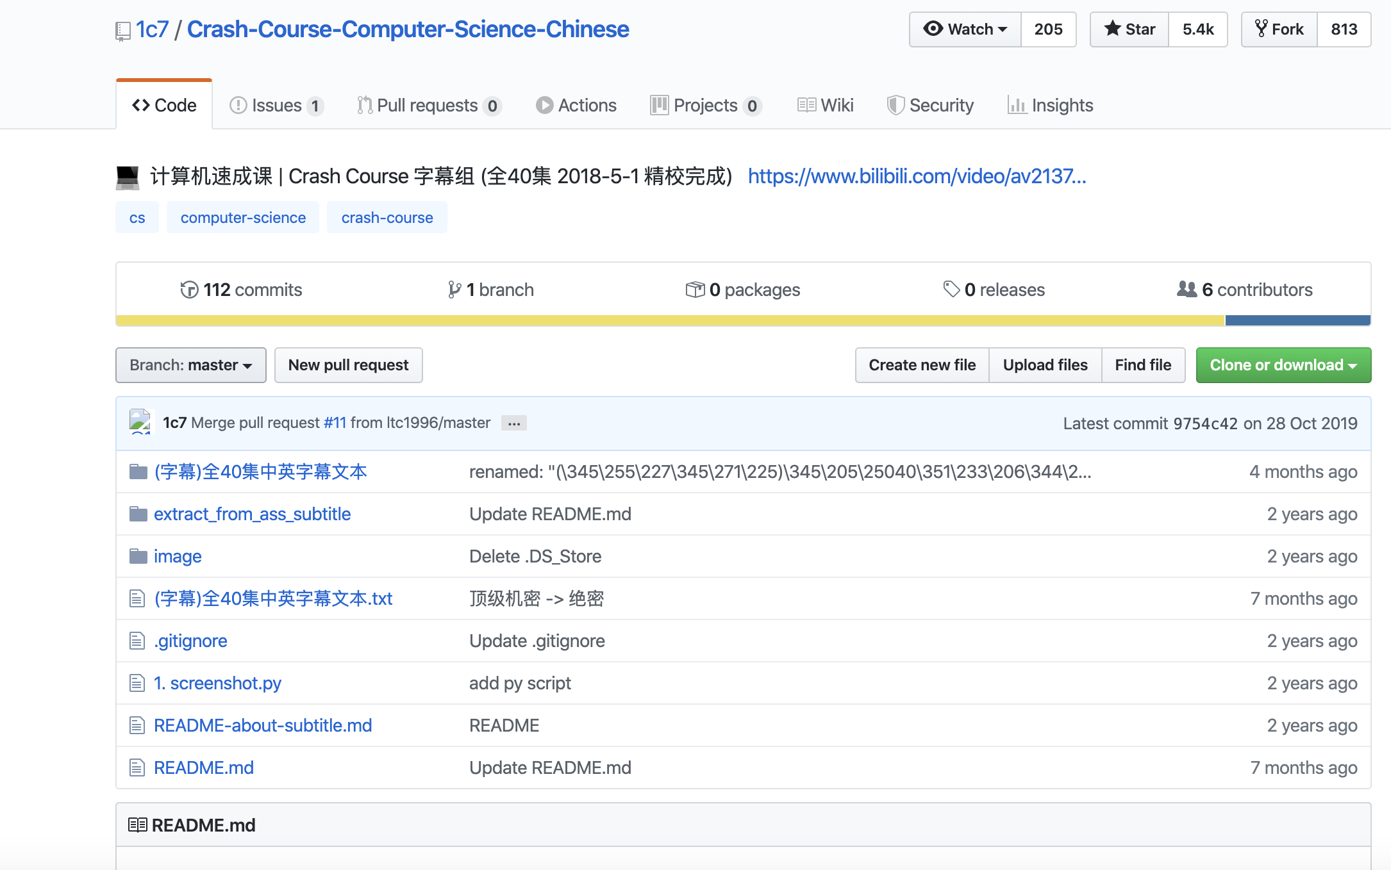The width and height of the screenshot is (1391, 870).
Task: Click the commits history clock icon
Action: (189, 290)
